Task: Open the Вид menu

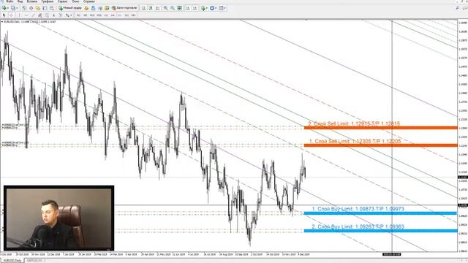Action: (x=20, y=1)
